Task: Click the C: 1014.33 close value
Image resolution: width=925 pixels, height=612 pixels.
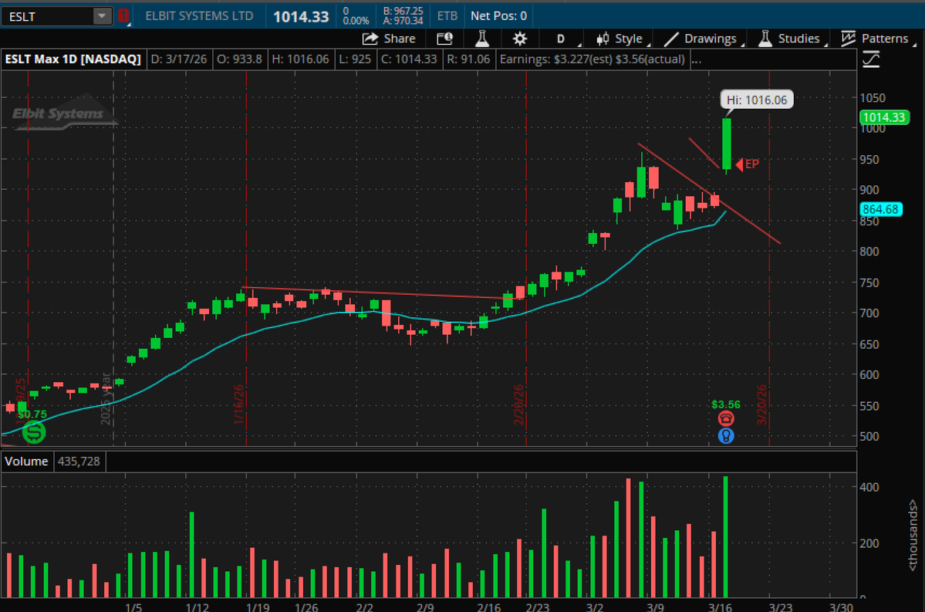Action: 409,59
